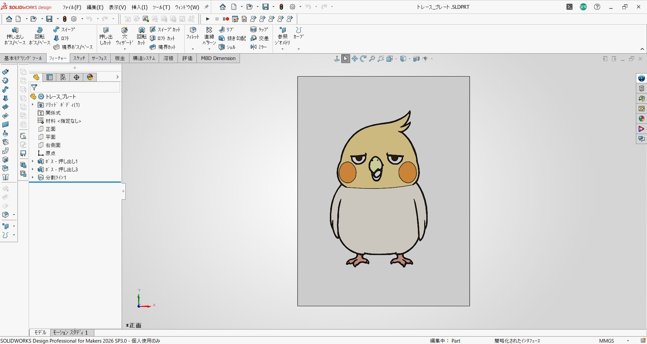Image resolution: width=647 pixels, height=344 pixels.
Task: Click the Save icon in title bar
Action: click(266, 7)
